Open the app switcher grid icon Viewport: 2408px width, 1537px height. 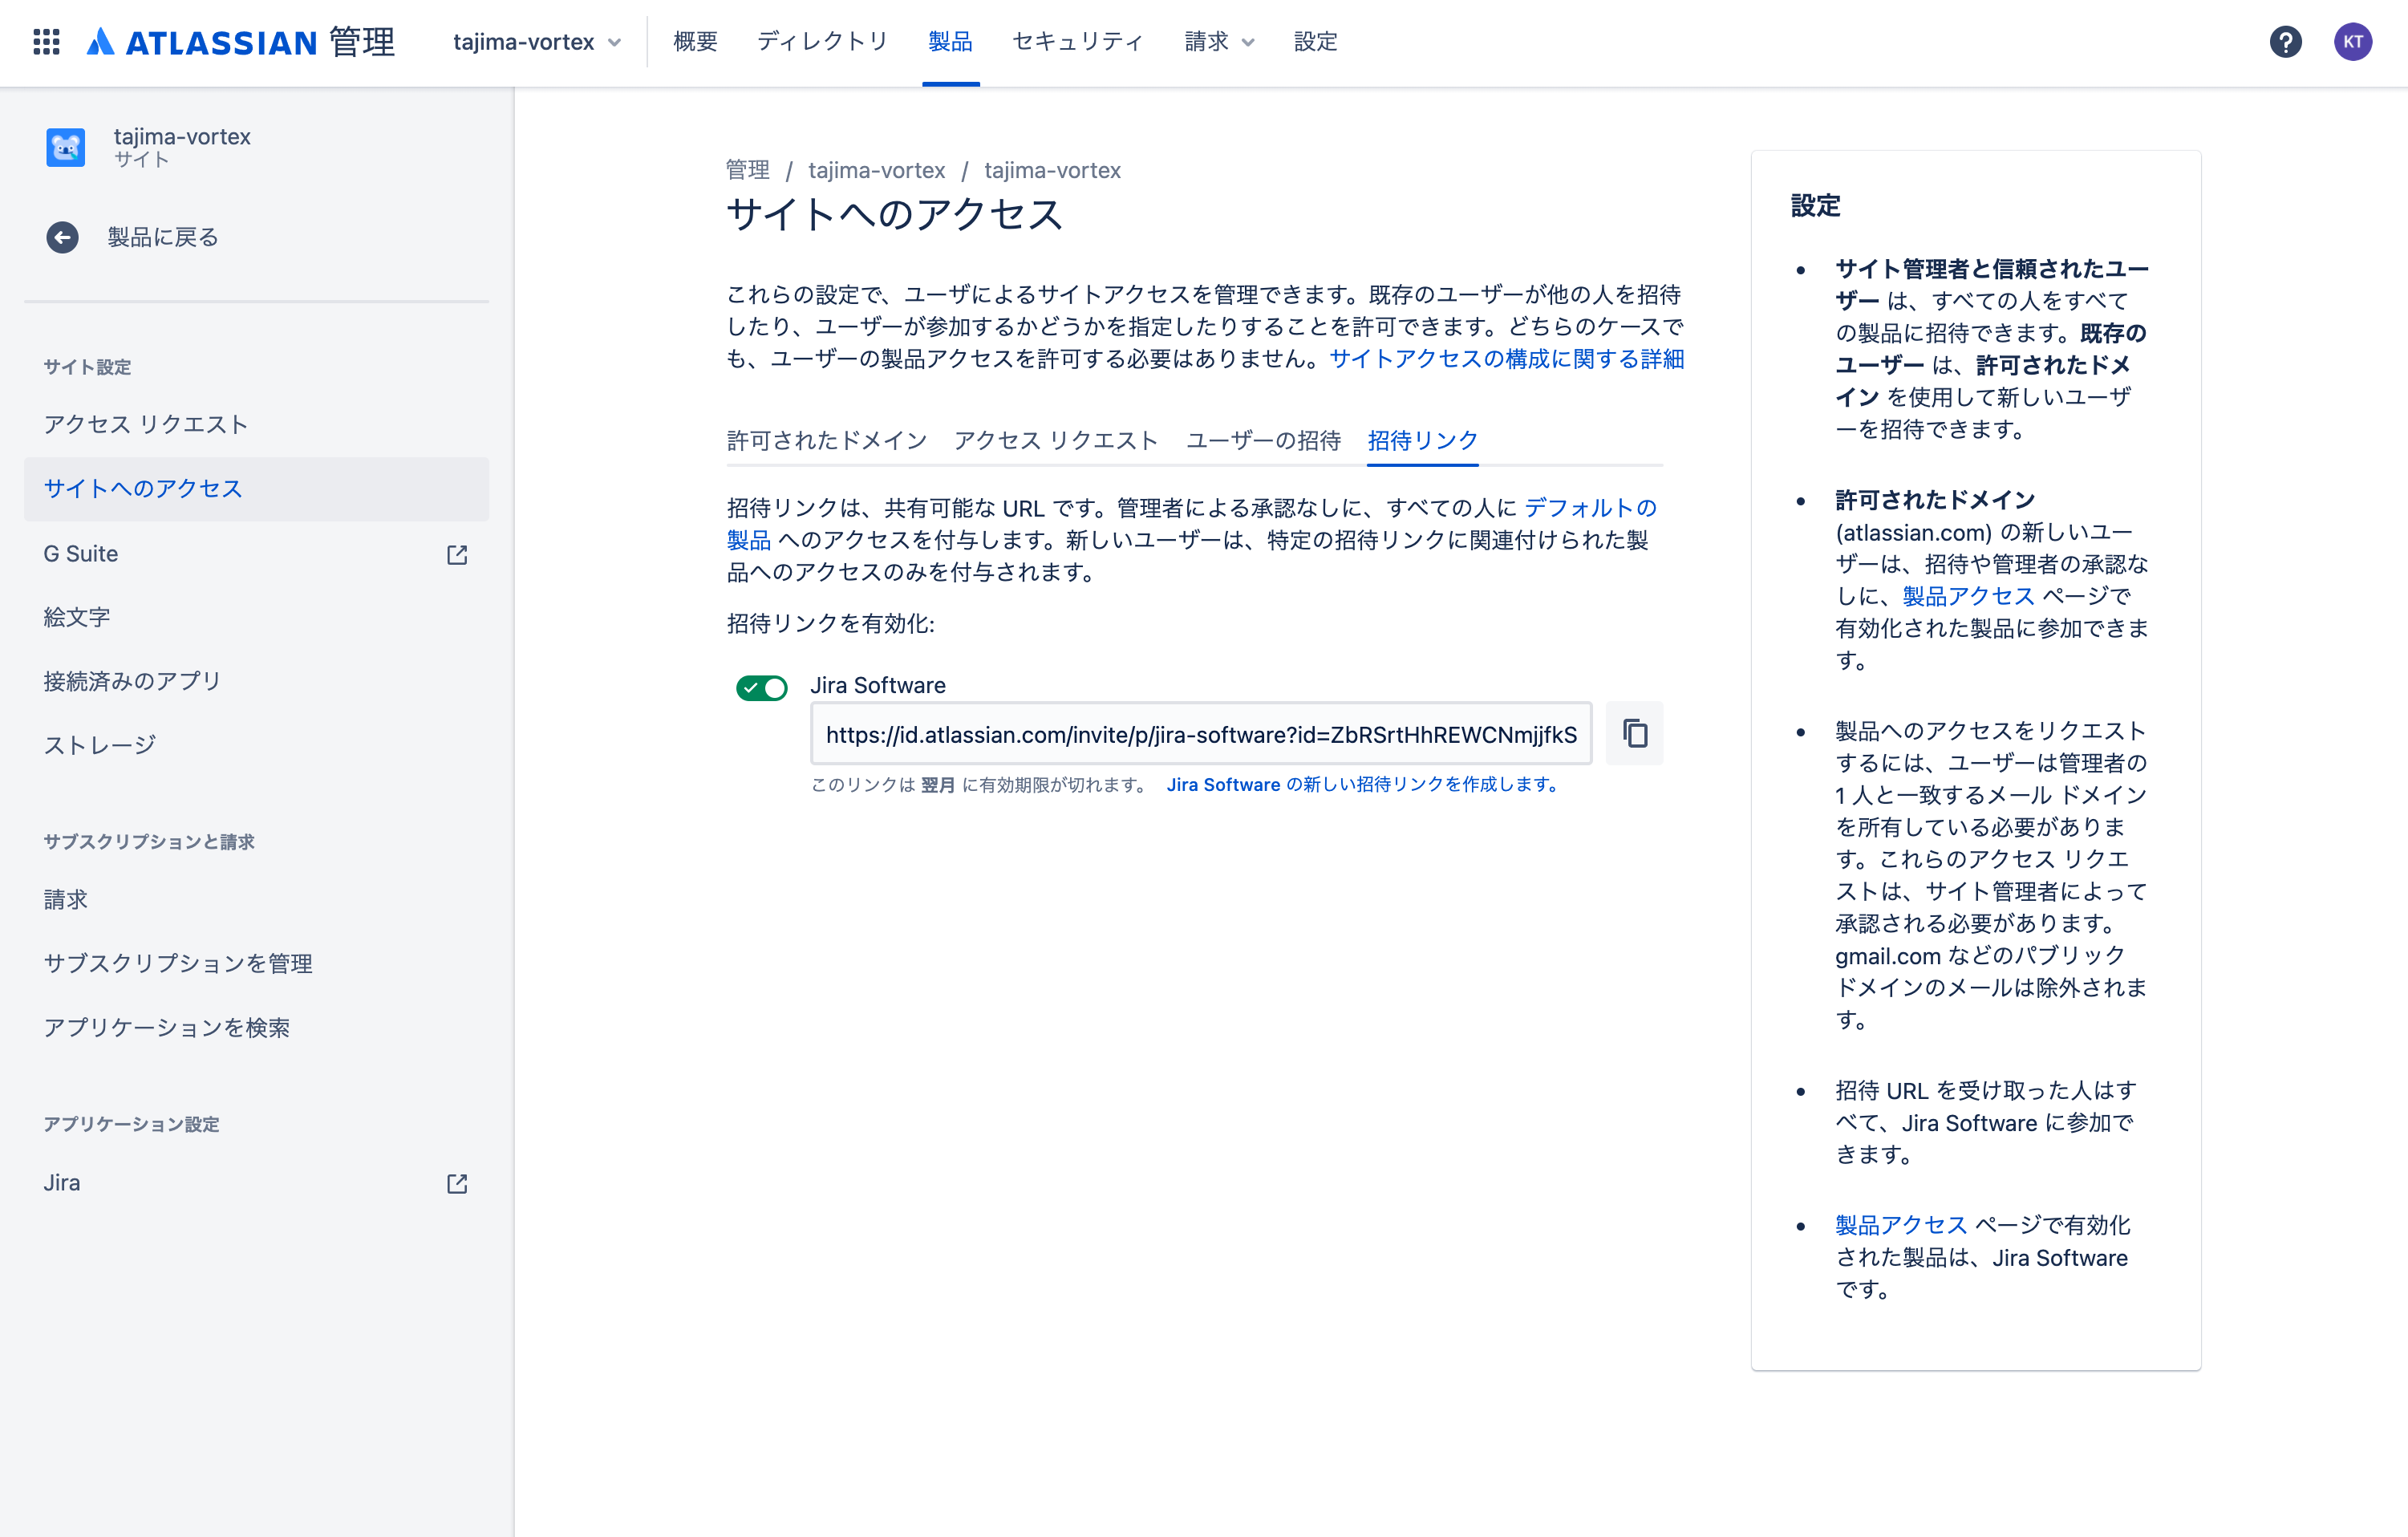(x=46, y=41)
